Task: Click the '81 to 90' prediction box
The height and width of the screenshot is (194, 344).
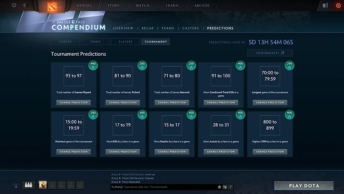Action: point(123,76)
